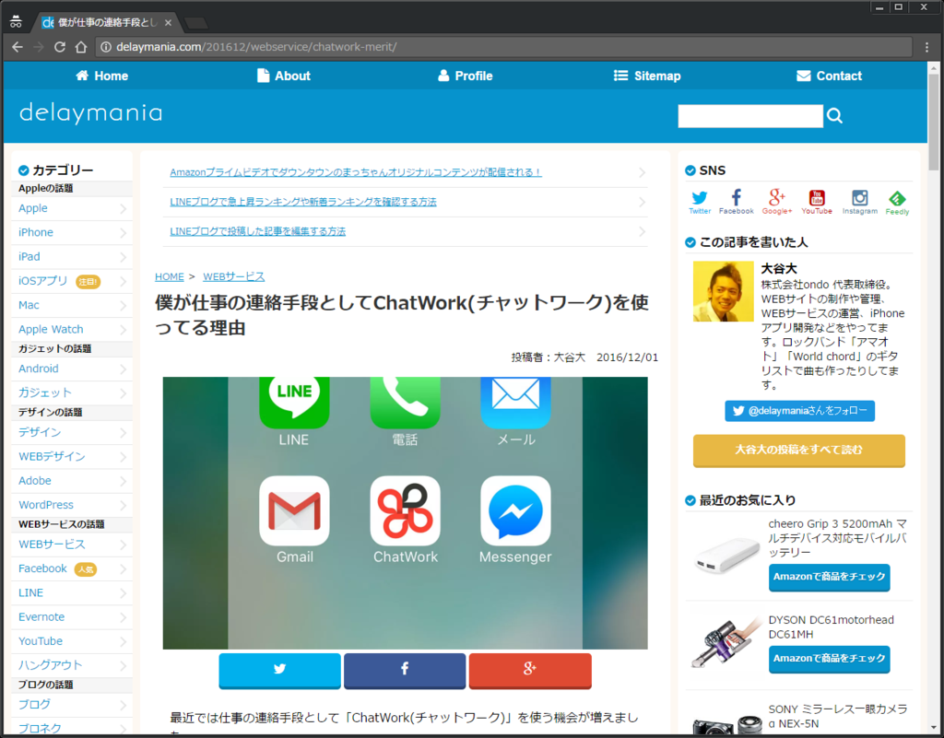The image size is (944, 738).
Task: Check cheero Grip on Amazon
Action: [x=829, y=577]
